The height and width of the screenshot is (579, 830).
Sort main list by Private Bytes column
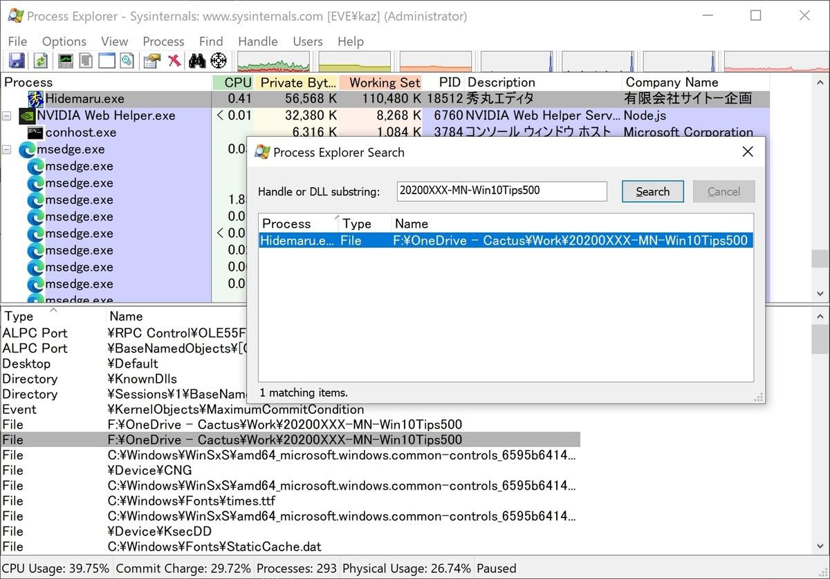coord(296,82)
